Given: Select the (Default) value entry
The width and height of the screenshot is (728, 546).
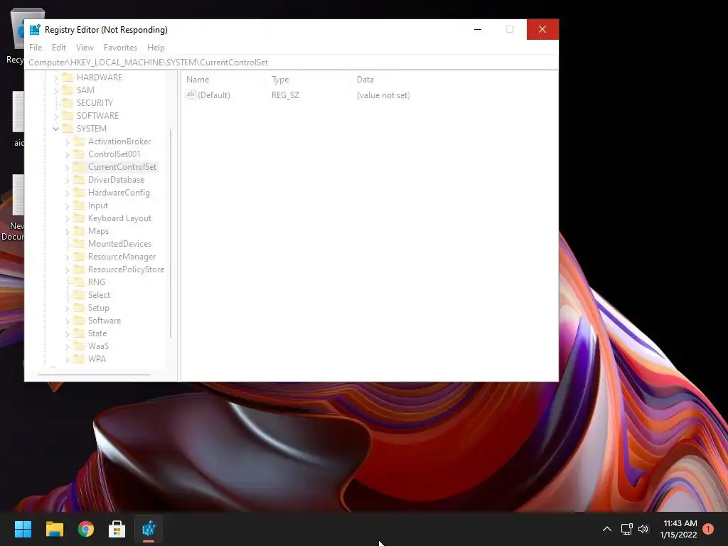Looking at the screenshot, I should (x=213, y=95).
